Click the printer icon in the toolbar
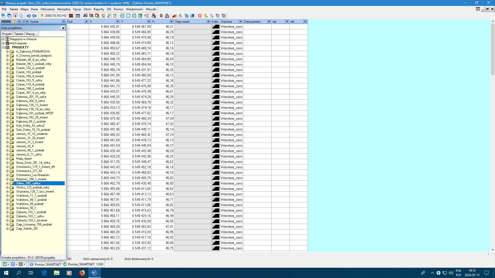 click(167, 16)
